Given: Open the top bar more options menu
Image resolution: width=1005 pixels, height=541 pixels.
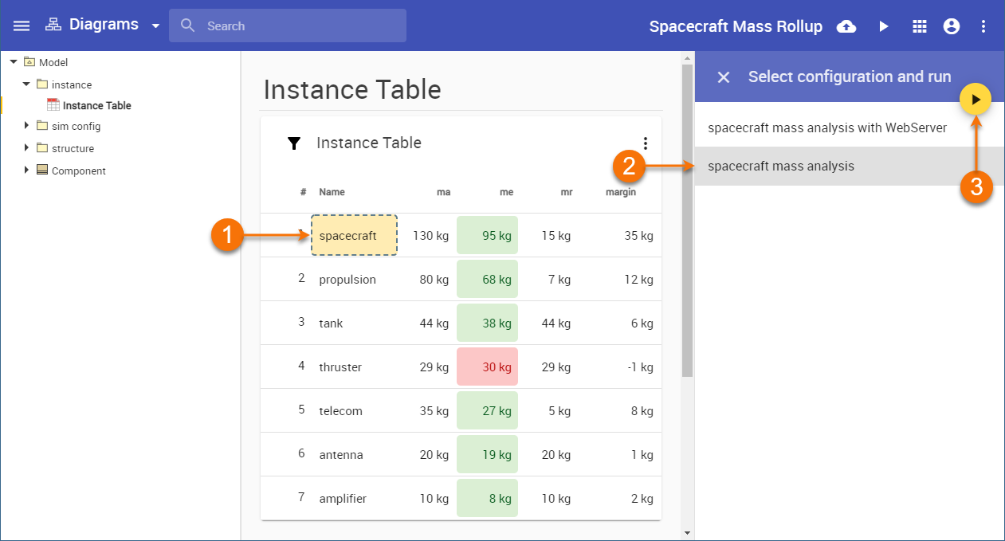Looking at the screenshot, I should (983, 26).
